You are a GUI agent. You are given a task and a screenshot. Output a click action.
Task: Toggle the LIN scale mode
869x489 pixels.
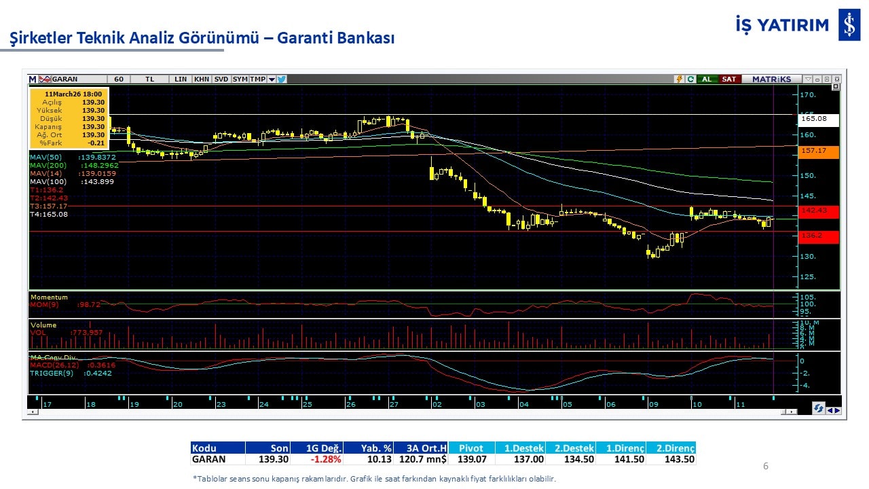click(x=180, y=79)
